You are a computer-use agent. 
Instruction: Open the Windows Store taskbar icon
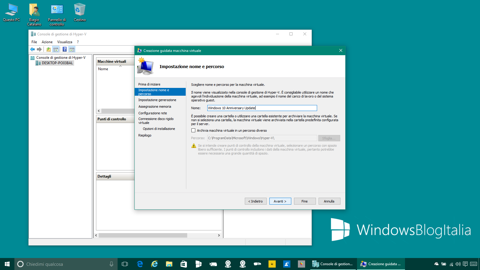184,264
